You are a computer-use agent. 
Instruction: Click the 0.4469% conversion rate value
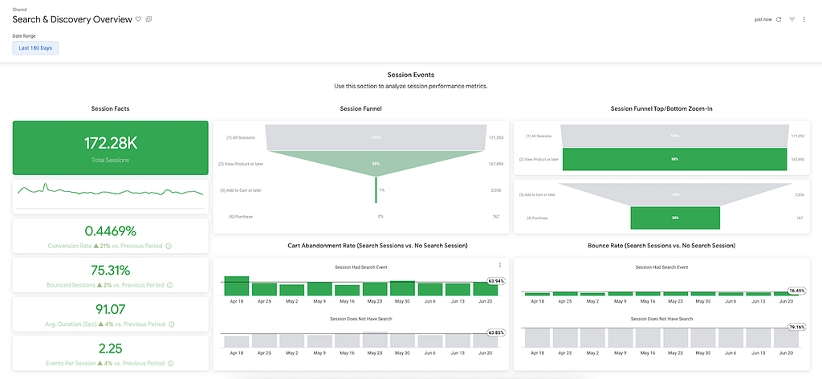click(x=111, y=231)
